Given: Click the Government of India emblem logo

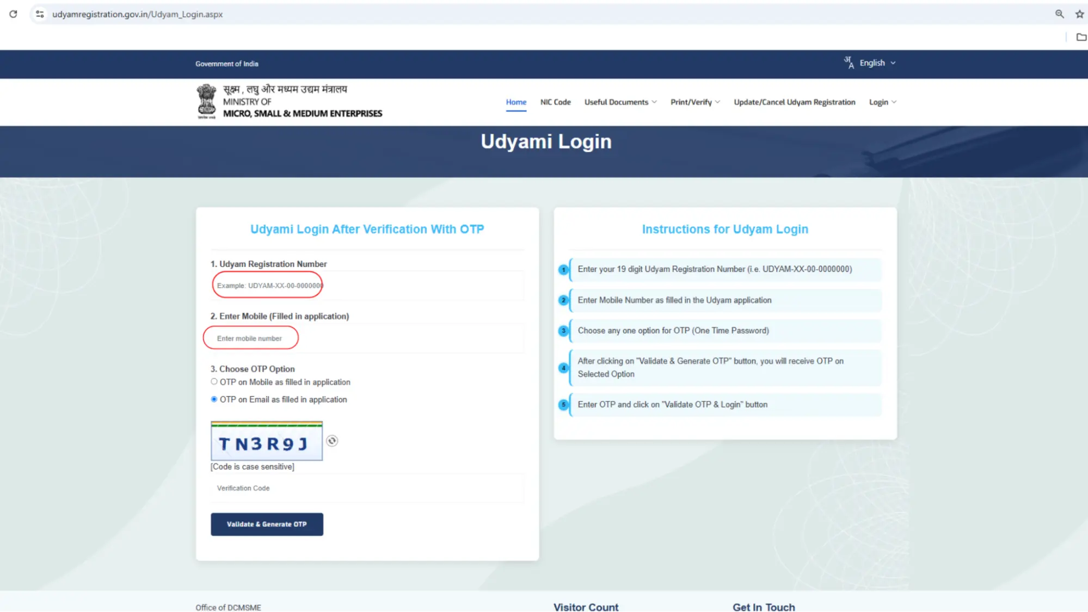Looking at the screenshot, I should pos(206,102).
